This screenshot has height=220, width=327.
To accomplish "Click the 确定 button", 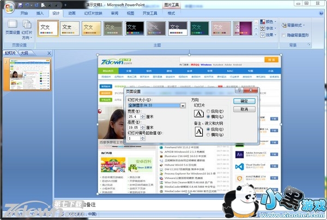I will [x=244, y=101].
